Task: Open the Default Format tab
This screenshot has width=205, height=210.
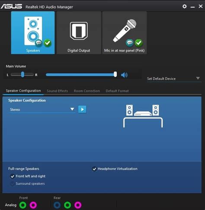Action: pyautogui.click(x=117, y=91)
